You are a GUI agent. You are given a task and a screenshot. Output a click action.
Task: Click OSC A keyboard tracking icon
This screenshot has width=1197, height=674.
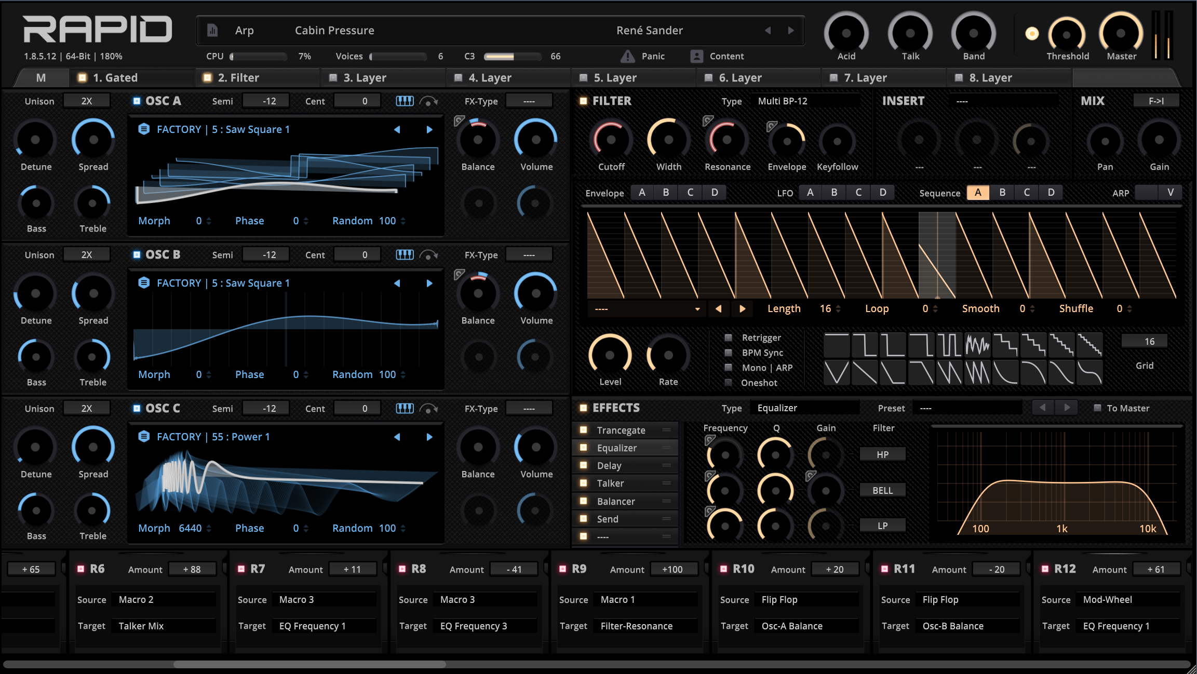405,101
